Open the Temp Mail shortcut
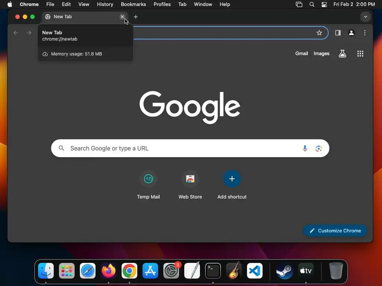This screenshot has height=286, width=382. point(148,185)
